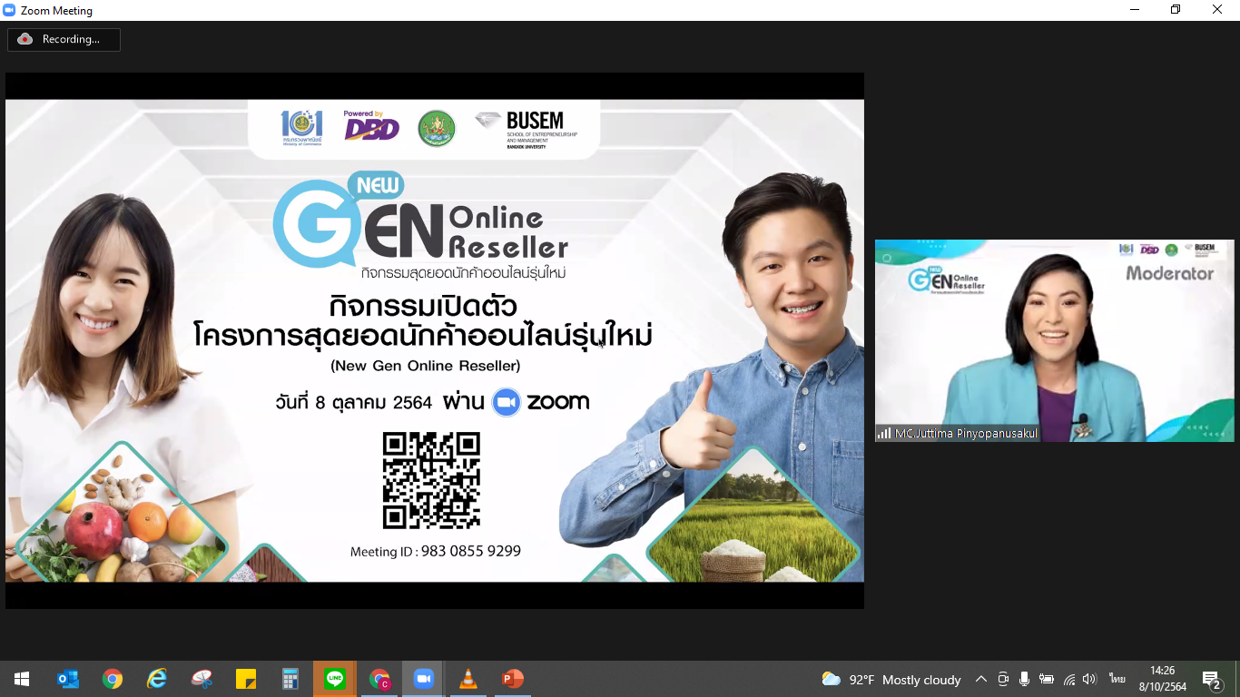Open Sticky Notes in taskbar
The height and width of the screenshot is (697, 1240).
click(246, 679)
